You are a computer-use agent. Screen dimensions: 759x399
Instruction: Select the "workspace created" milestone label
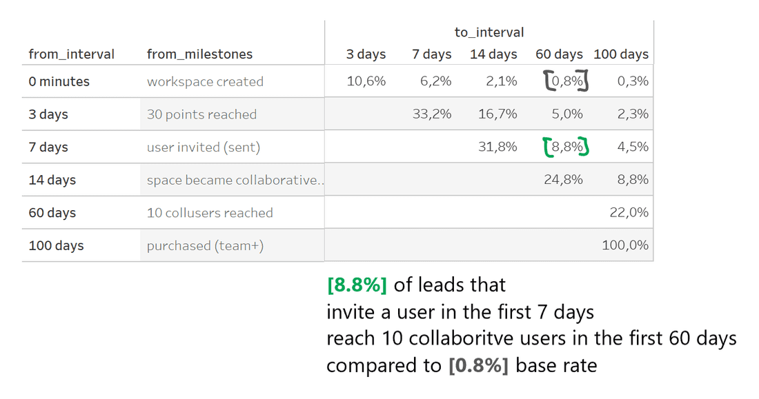(x=205, y=81)
